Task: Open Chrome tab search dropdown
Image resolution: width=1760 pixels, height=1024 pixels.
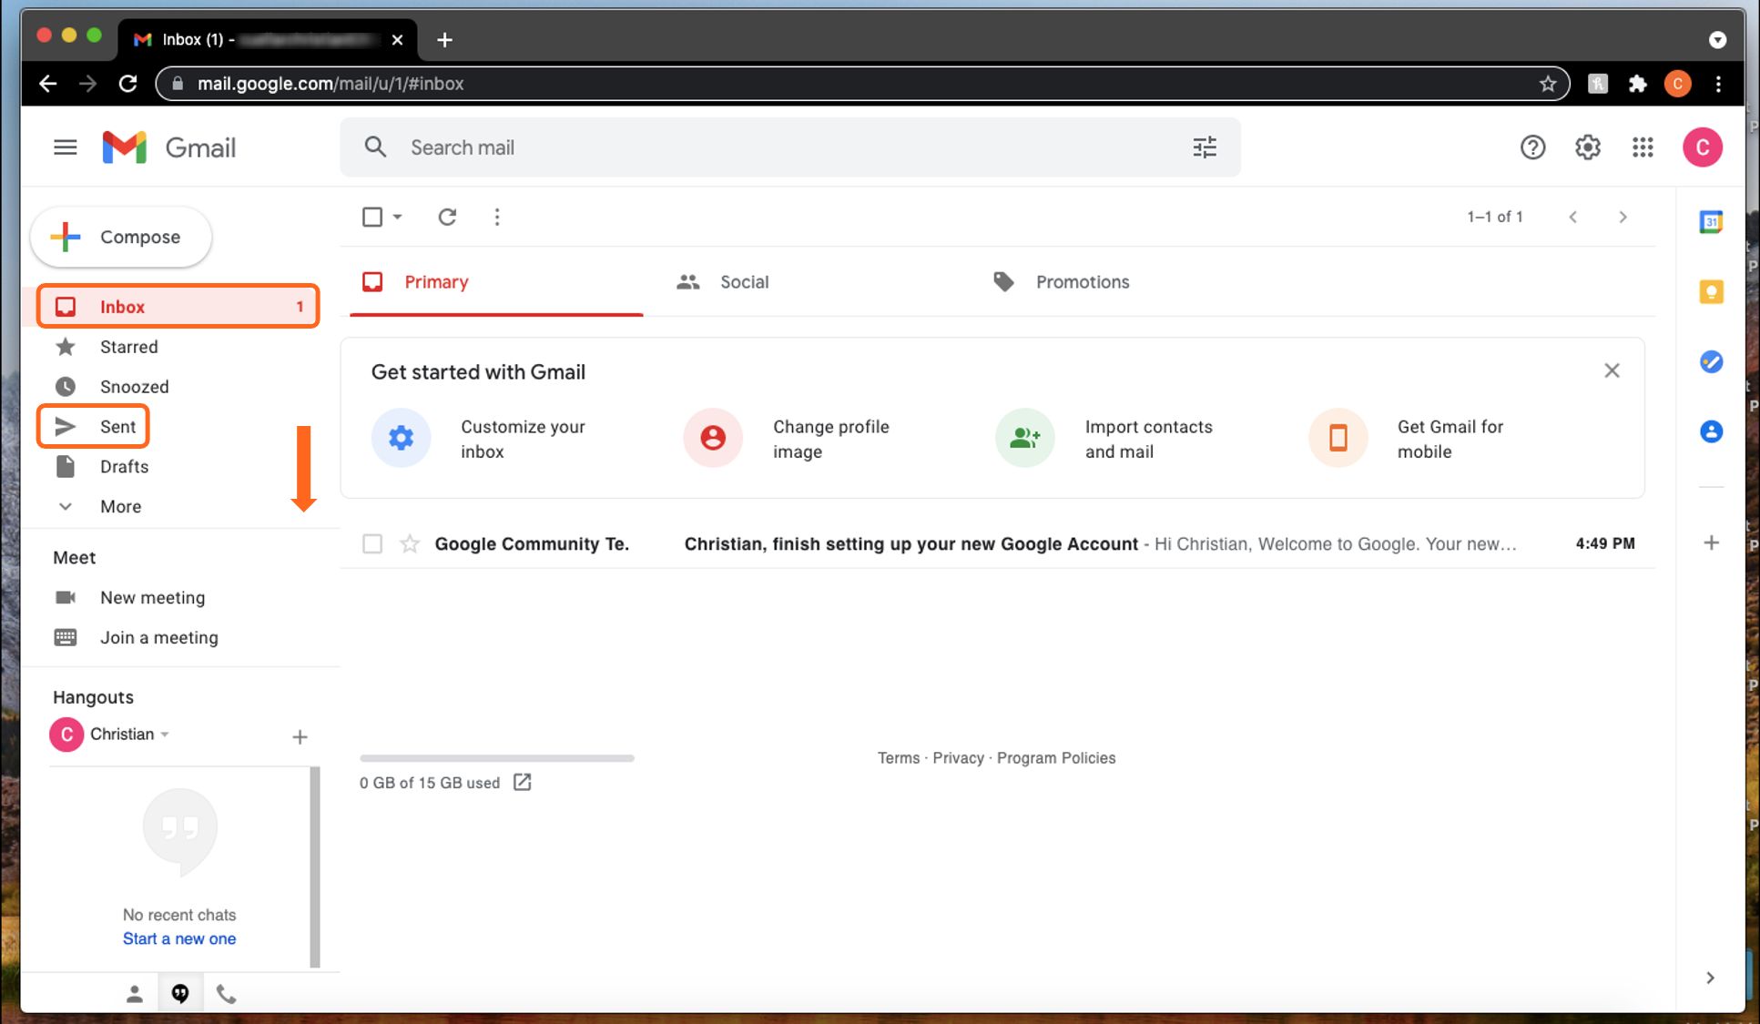Action: (x=1717, y=40)
